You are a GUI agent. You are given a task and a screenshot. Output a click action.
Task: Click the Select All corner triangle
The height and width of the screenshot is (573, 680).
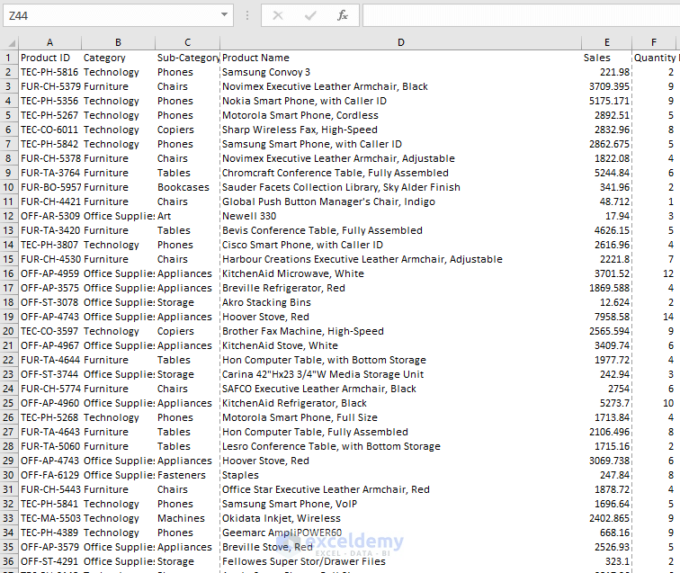[x=12, y=43]
